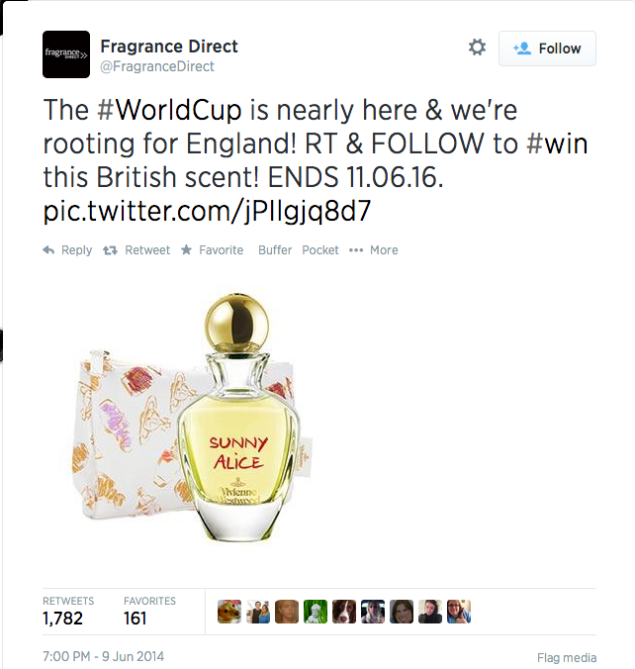
Task: Open the gear settings menu
Action: [x=477, y=48]
